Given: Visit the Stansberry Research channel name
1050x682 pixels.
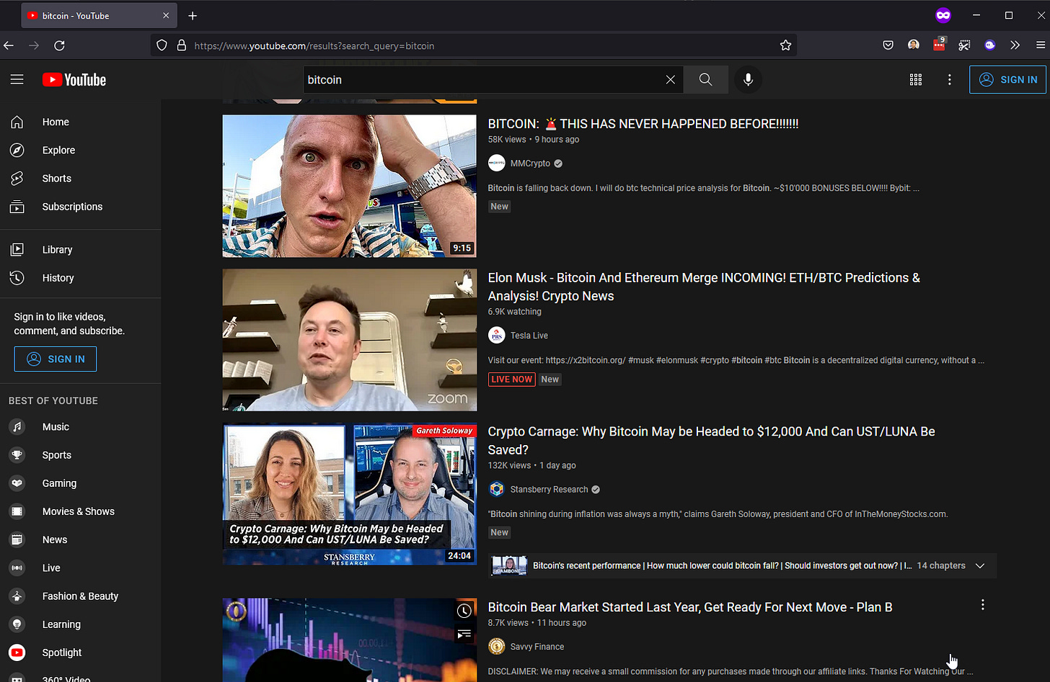Looking at the screenshot, I should click(x=550, y=490).
